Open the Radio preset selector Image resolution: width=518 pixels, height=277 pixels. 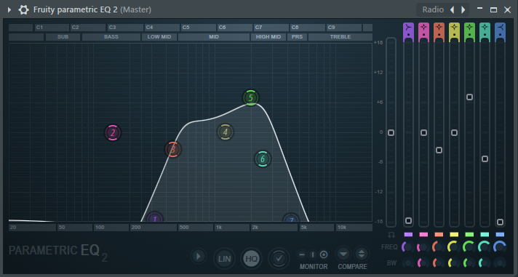[x=433, y=9]
